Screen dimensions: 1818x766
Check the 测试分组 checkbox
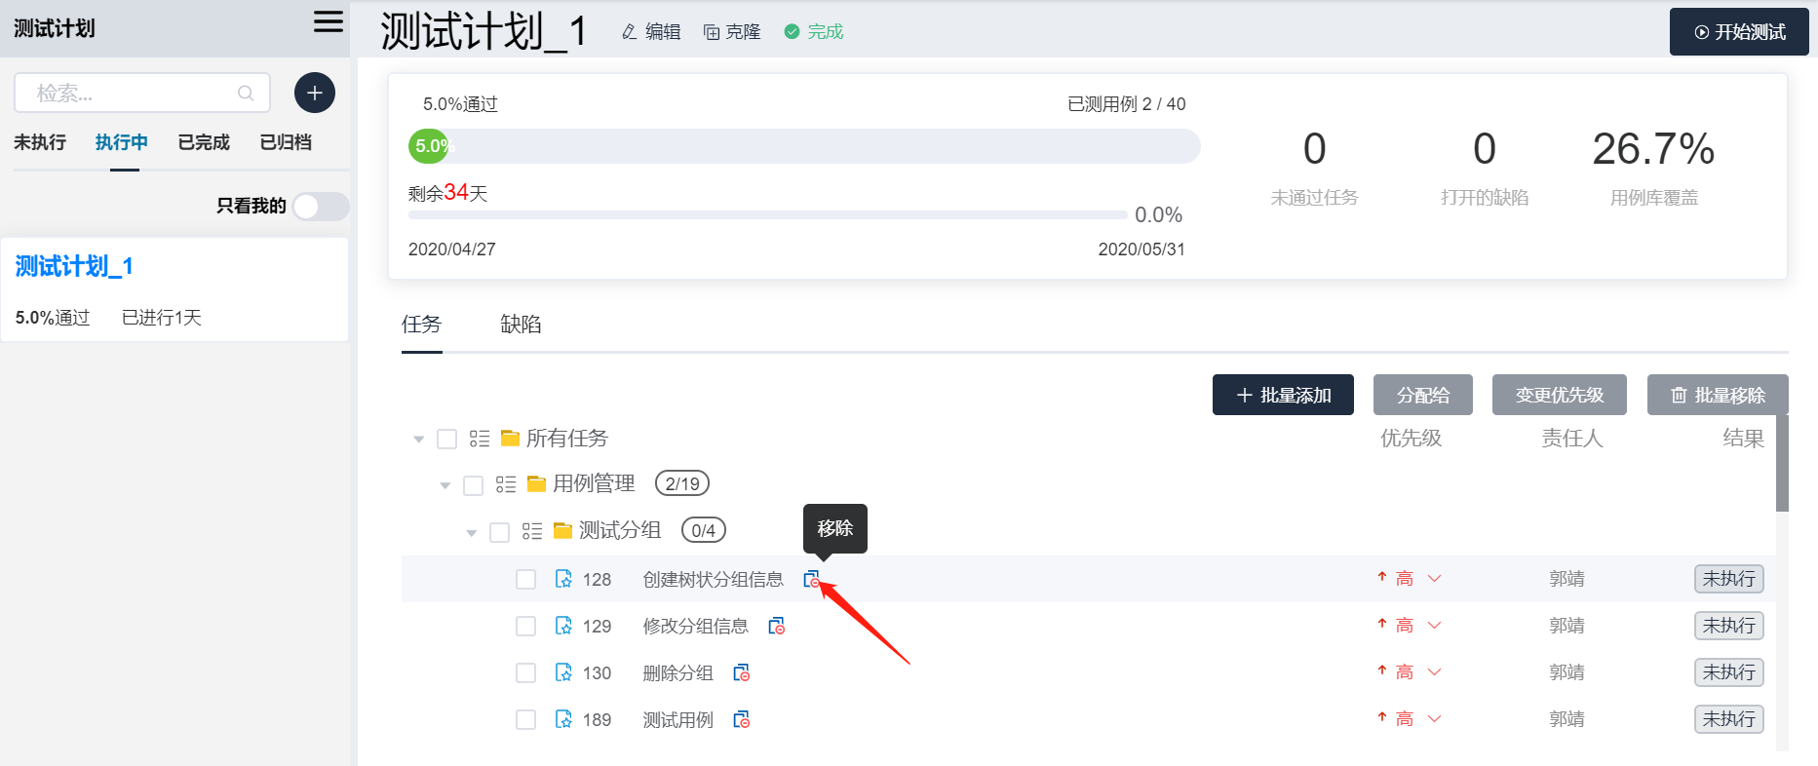[x=499, y=532]
